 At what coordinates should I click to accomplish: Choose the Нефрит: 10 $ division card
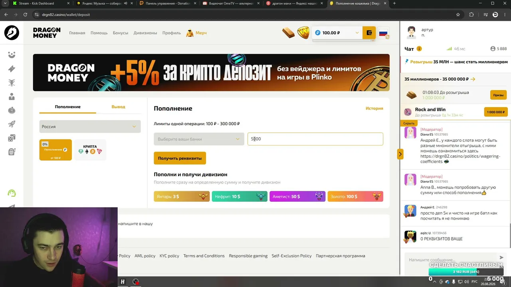(240, 197)
